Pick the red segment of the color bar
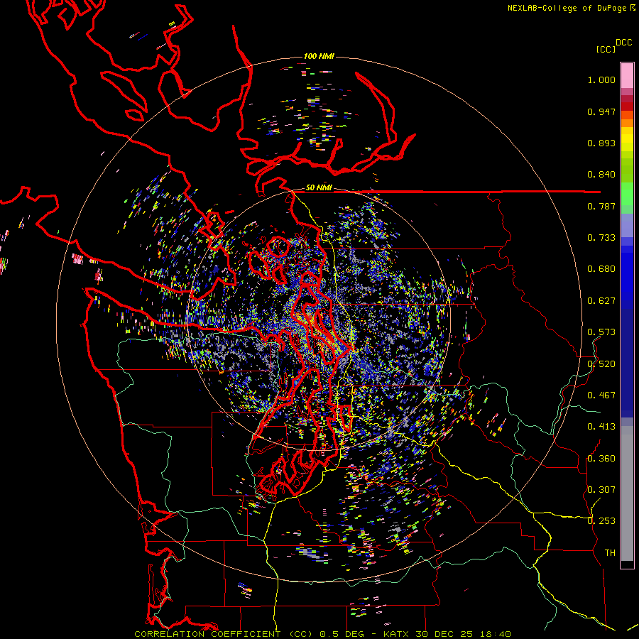639x639 pixels. pos(627,106)
